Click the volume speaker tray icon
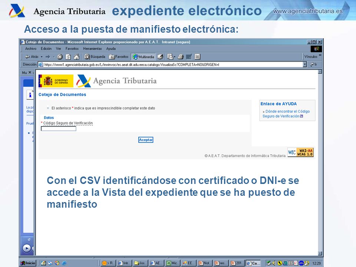The image size is (356, 267). (274, 263)
